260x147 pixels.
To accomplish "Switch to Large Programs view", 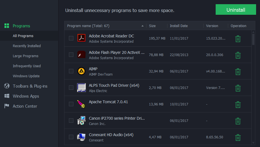I will [26, 56].
